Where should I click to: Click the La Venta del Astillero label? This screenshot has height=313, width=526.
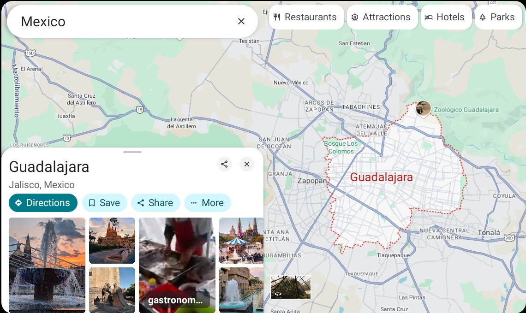click(181, 123)
